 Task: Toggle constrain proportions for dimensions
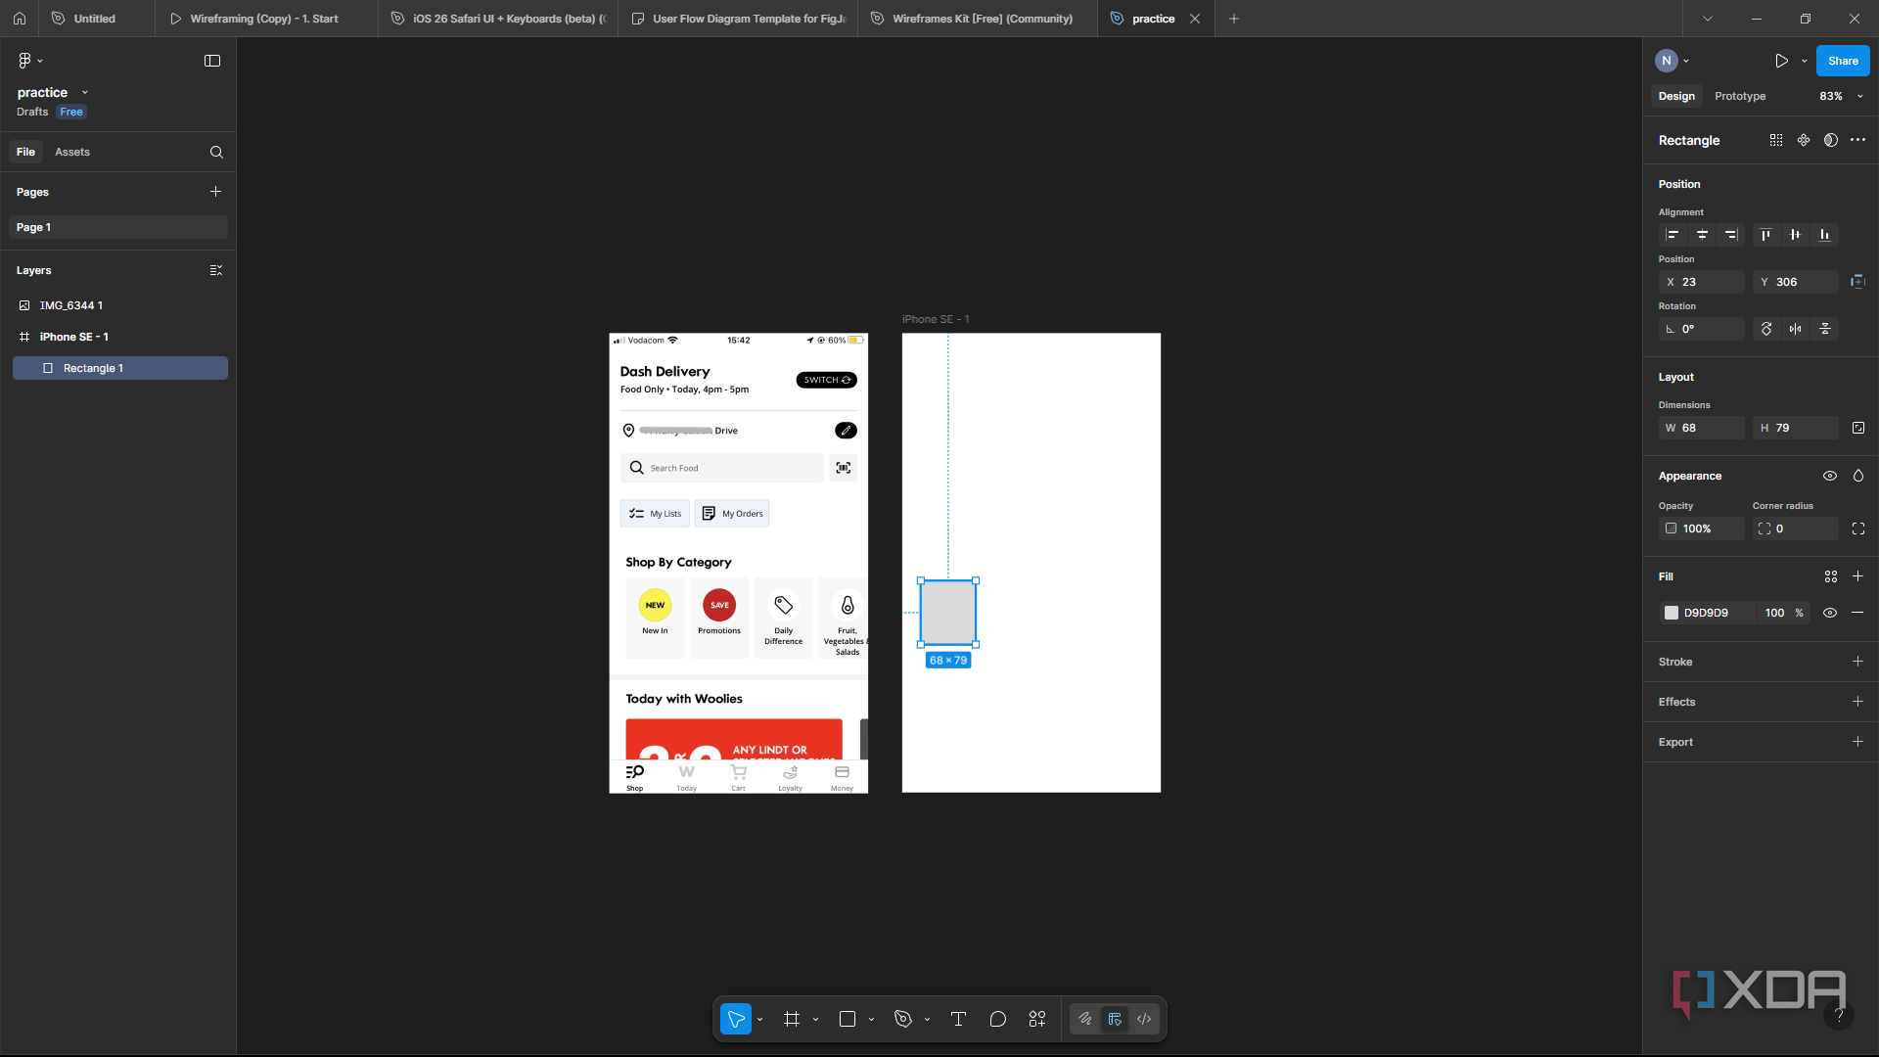[x=1858, y=428]
